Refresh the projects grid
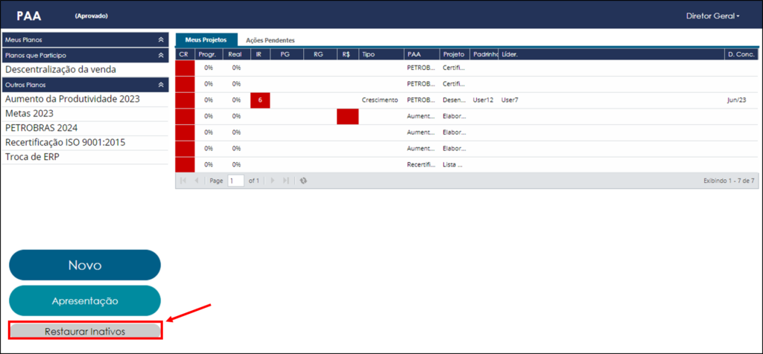763x354 pixels. [x=303, y=181]
